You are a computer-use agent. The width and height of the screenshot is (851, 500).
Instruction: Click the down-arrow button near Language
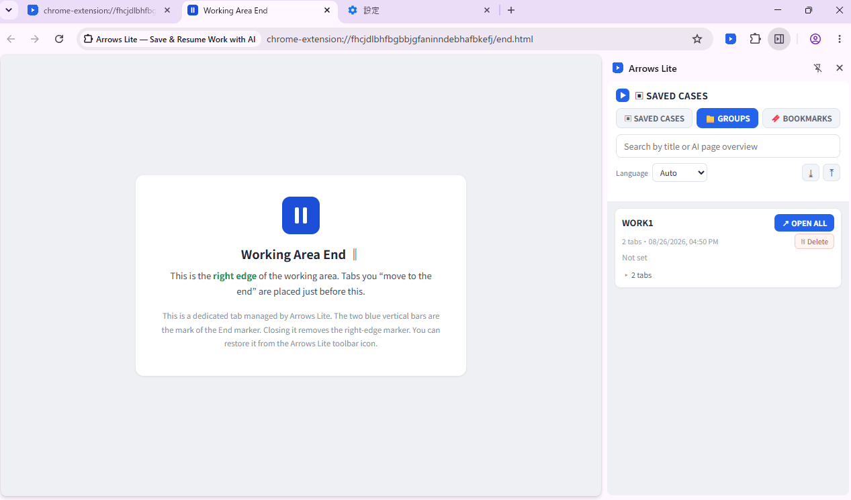pyautogui.click(x=811, y=172)
